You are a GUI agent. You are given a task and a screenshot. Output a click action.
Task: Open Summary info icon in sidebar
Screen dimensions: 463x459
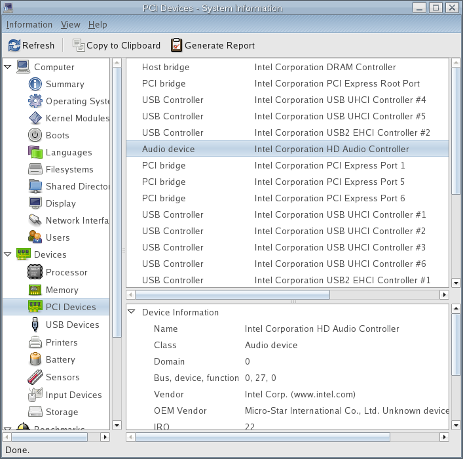pyautogui.click(x=35, y=84)
